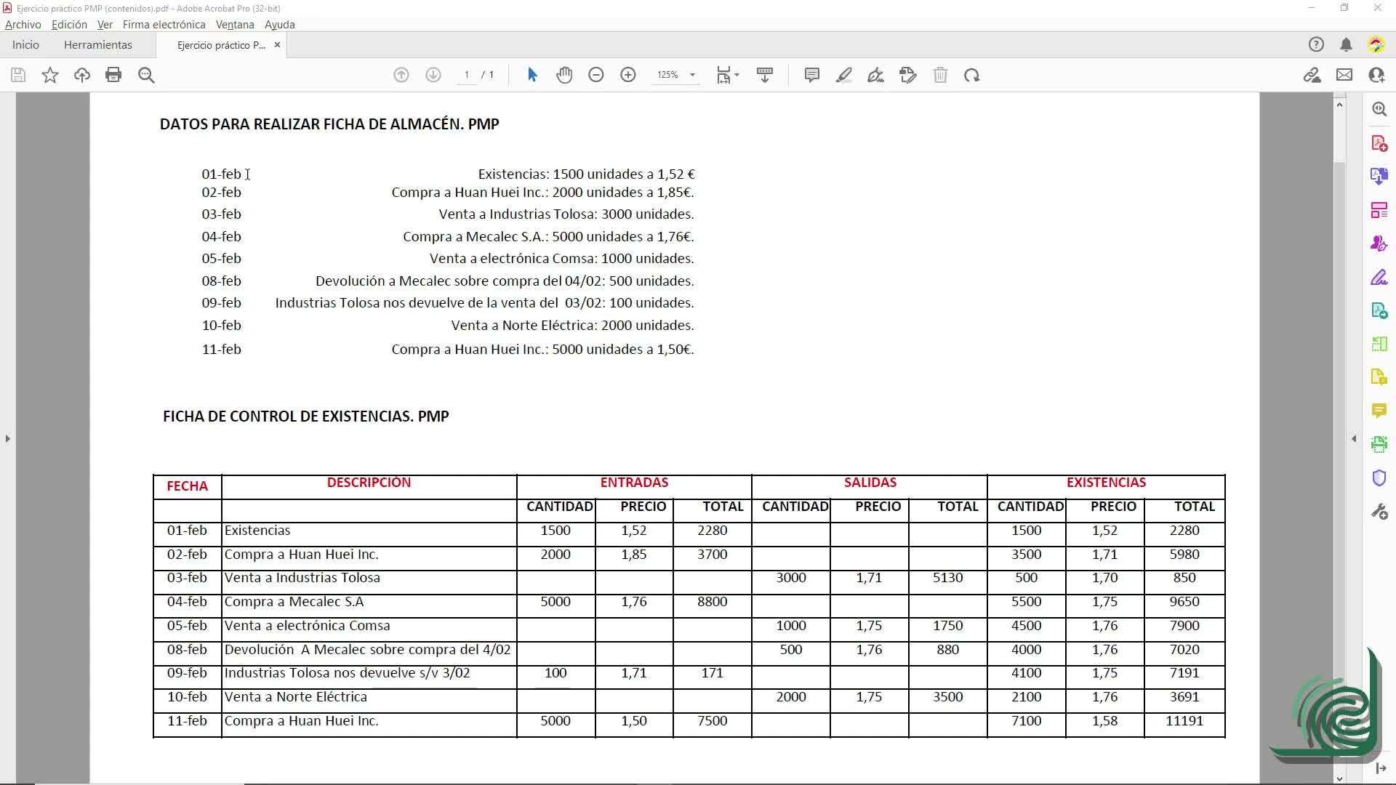Add a sticky note comment

tap(812, 75)
